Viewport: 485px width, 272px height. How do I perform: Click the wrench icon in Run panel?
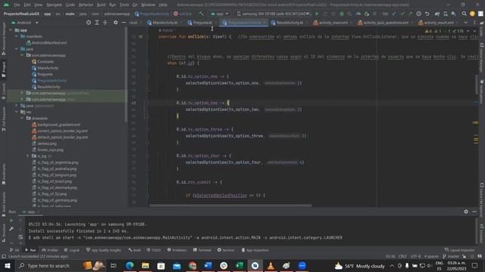click(x=11, y=229)
